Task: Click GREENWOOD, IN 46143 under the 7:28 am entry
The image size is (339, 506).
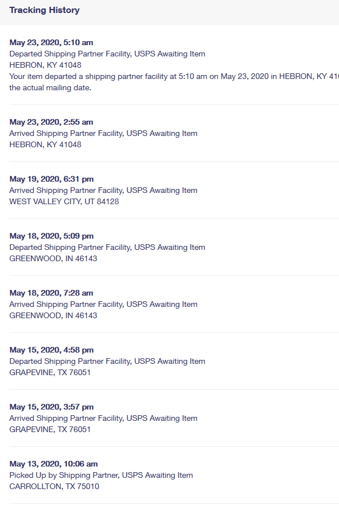Action: coord(53,315)
